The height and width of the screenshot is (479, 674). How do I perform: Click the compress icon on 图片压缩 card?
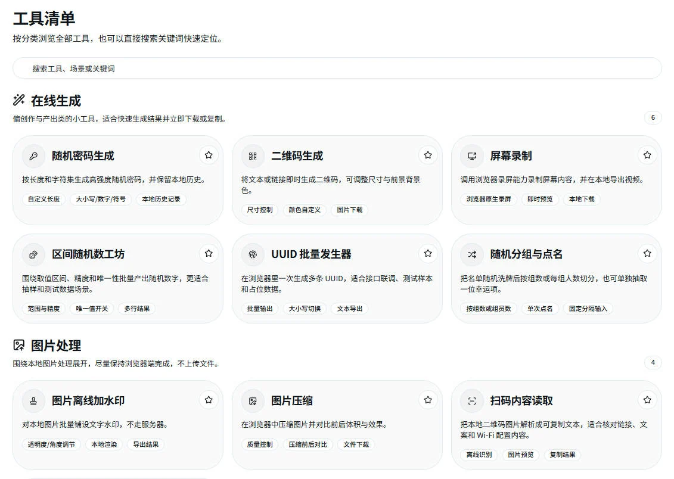tap(253, 400)
